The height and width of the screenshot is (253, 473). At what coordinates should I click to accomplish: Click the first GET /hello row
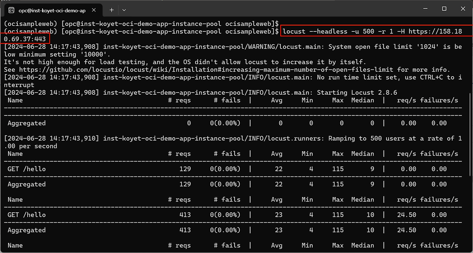point(27,169)
